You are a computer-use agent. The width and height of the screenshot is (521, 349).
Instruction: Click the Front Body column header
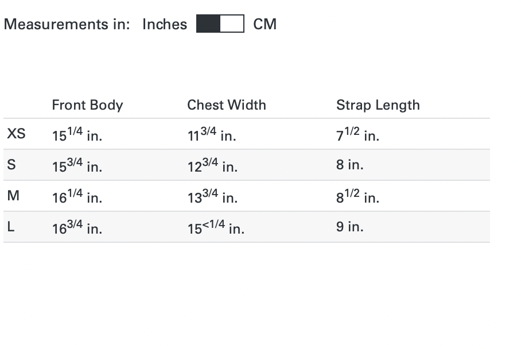click(x=87, y=105)
